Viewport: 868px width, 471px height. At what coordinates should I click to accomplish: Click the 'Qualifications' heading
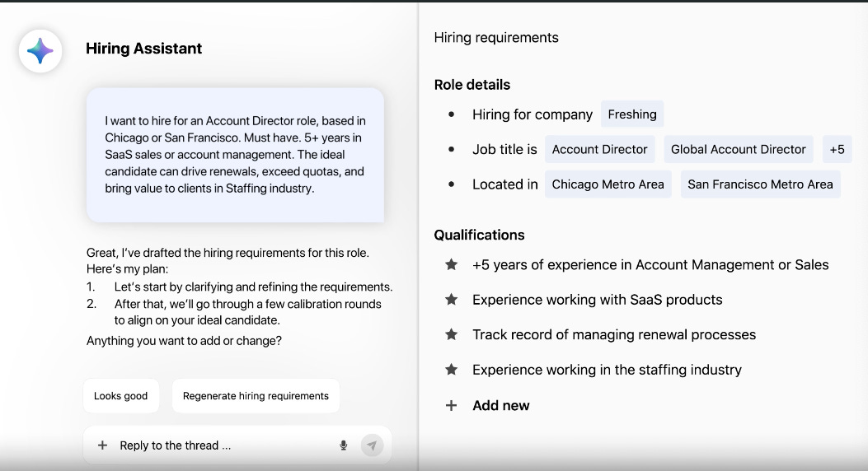tap(480, 235)
